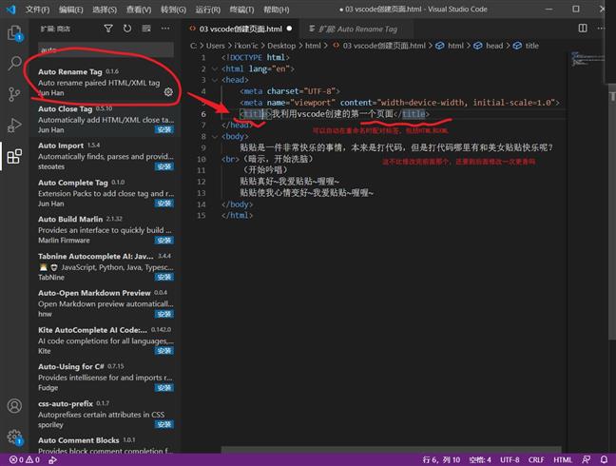Change end of line sequence CRLF
The image size is (616, 466).
click(536, 459)
